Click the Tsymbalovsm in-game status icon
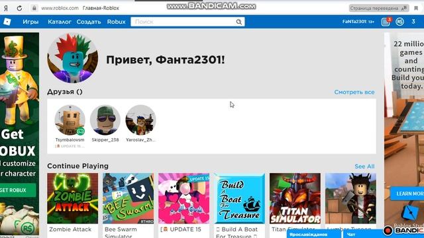The image size is (424, 238). 80,132
